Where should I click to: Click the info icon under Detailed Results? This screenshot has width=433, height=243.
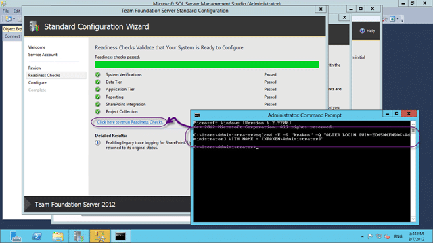(x=97, y=142)
